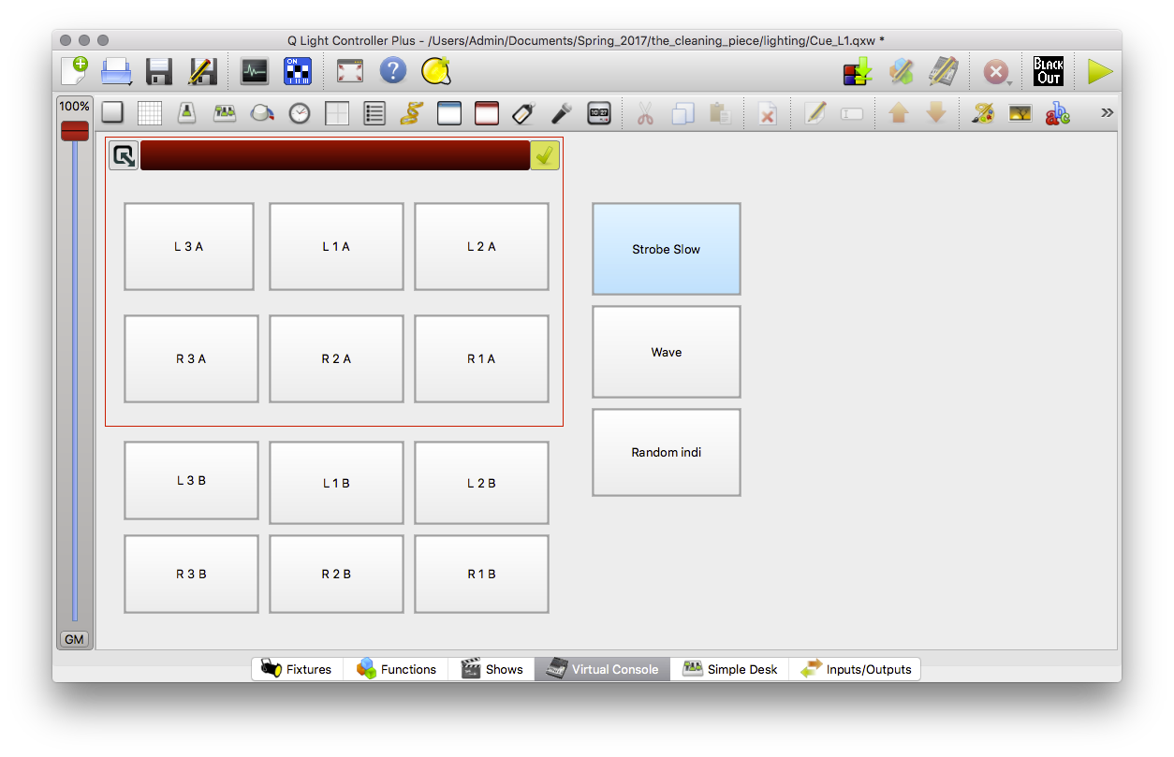Screen dimensions: 1174x757
Task: Toggle the Strobe Slow button
Action: tap(667, 249)
